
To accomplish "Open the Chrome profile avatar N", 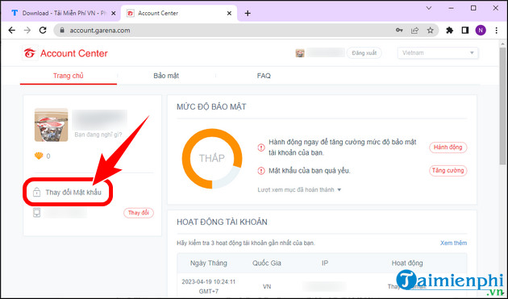I will (481, 31).
